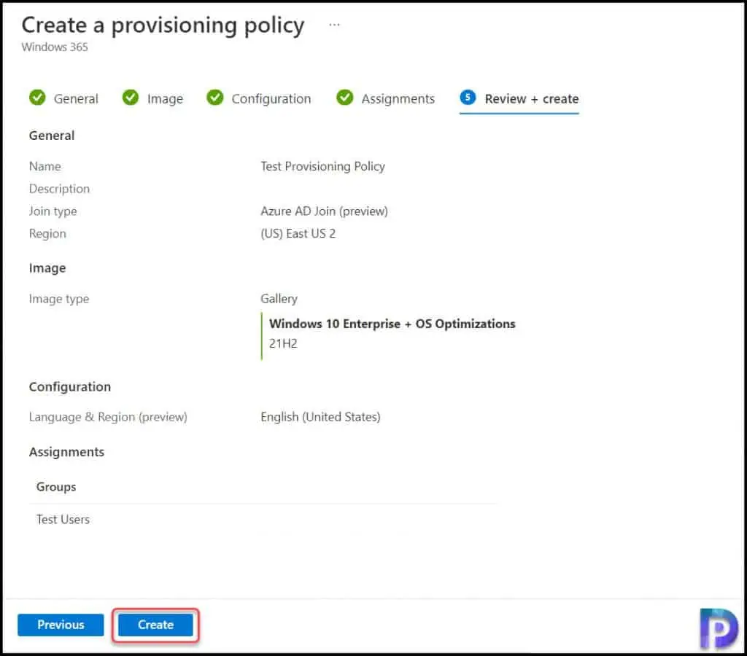The width and height of the screenshot is (747, 656).
Task: Go to the General tab
Action: [x=76, y=98]
